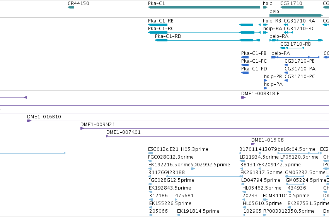Select the 475681 EST feature
Image resolution: width=329 pixels, height=217 pixels.
[x=176, y=200]
